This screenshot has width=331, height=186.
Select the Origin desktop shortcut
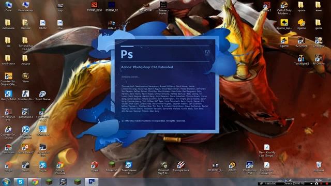point(8,166)
